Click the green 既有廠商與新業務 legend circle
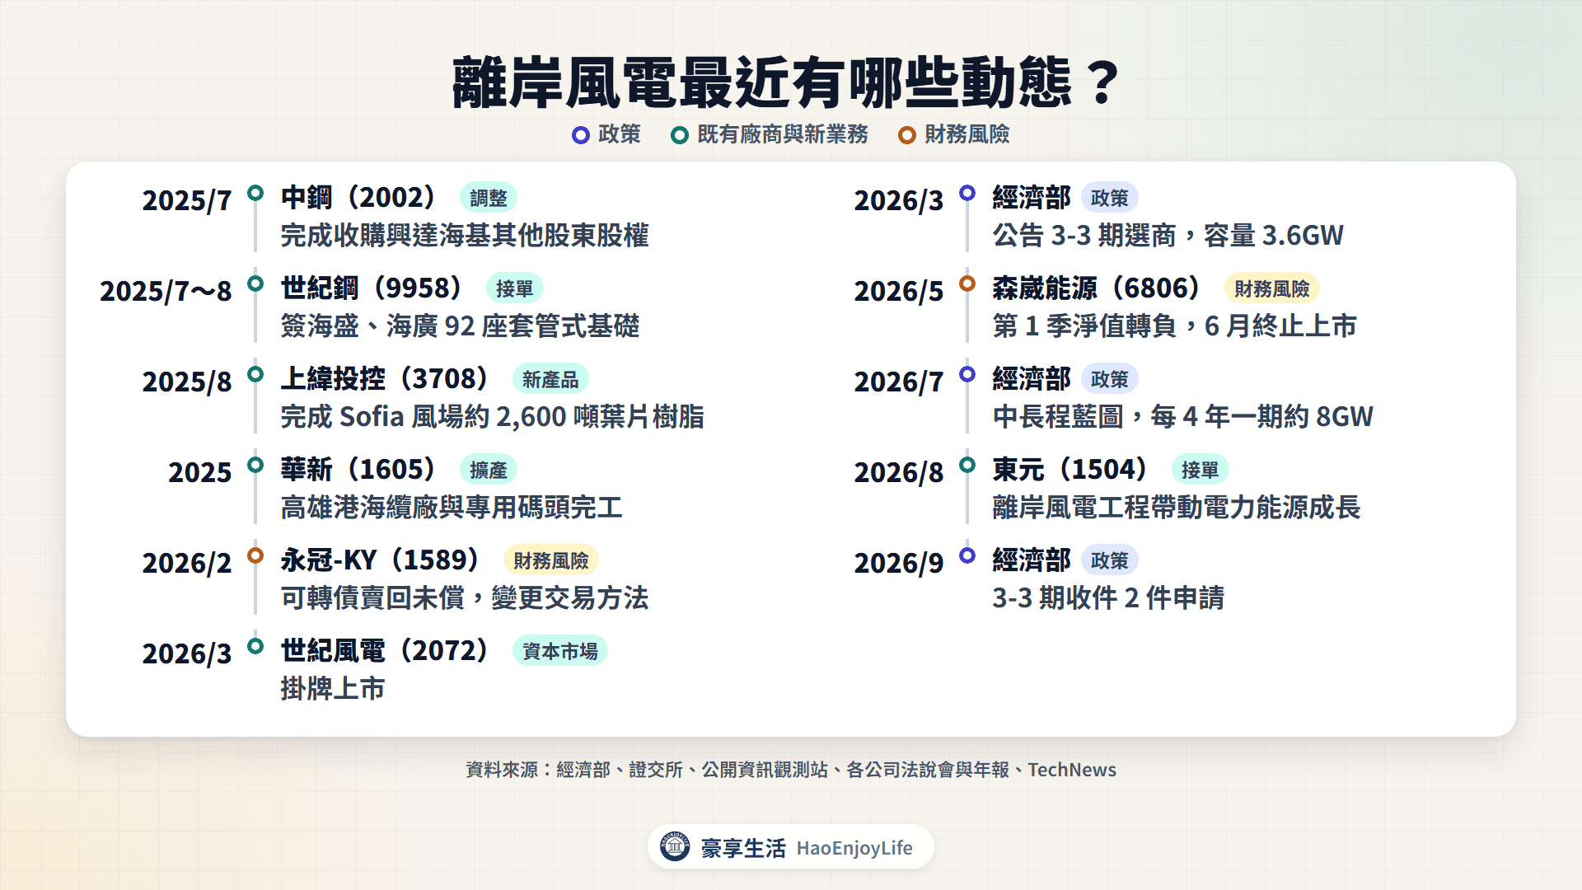1582x890 pixels. (x=680, y=135)
